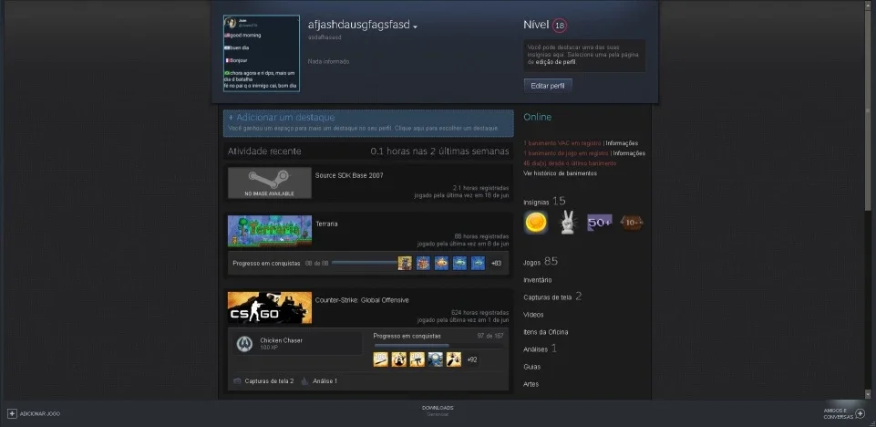Click the Terraria game banner image
Viewport: 876px width, 427px height.
pyautogui.click(x=269, y=232)
